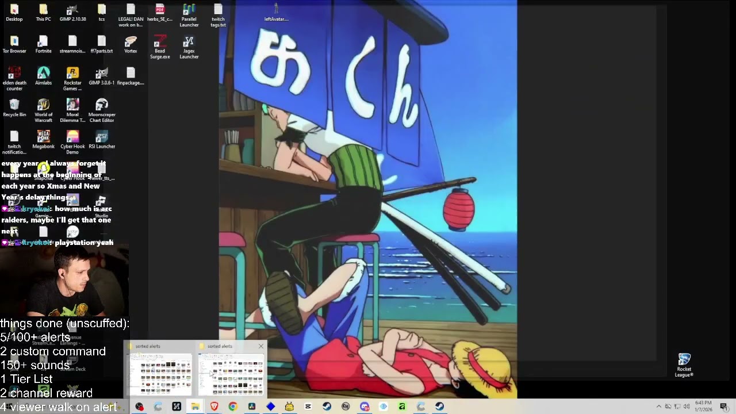This screenshot has height=414, width=736.
Task: Open the ff7parts.txt file
Action: point(102,44)
